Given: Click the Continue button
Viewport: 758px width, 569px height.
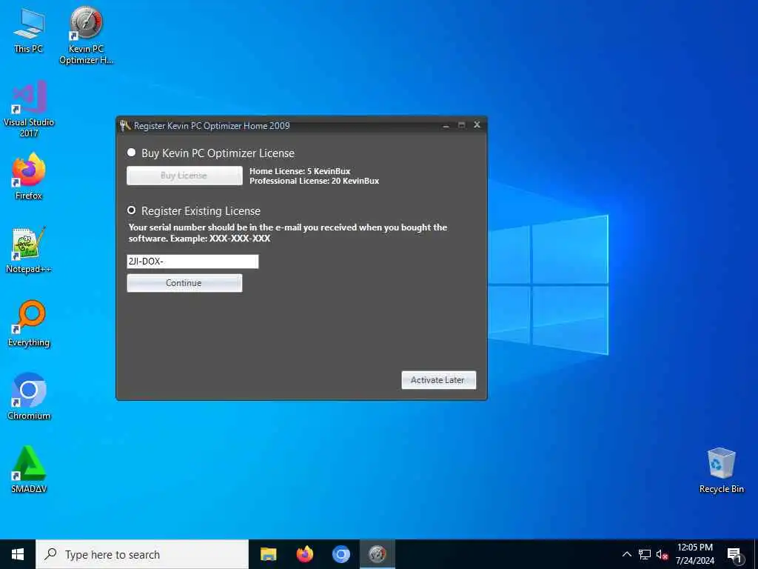Looking at the screenshot, I should click(184, 283).
